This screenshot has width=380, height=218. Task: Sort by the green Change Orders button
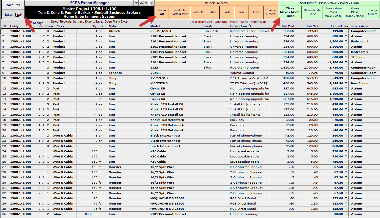tap(373, 12)
